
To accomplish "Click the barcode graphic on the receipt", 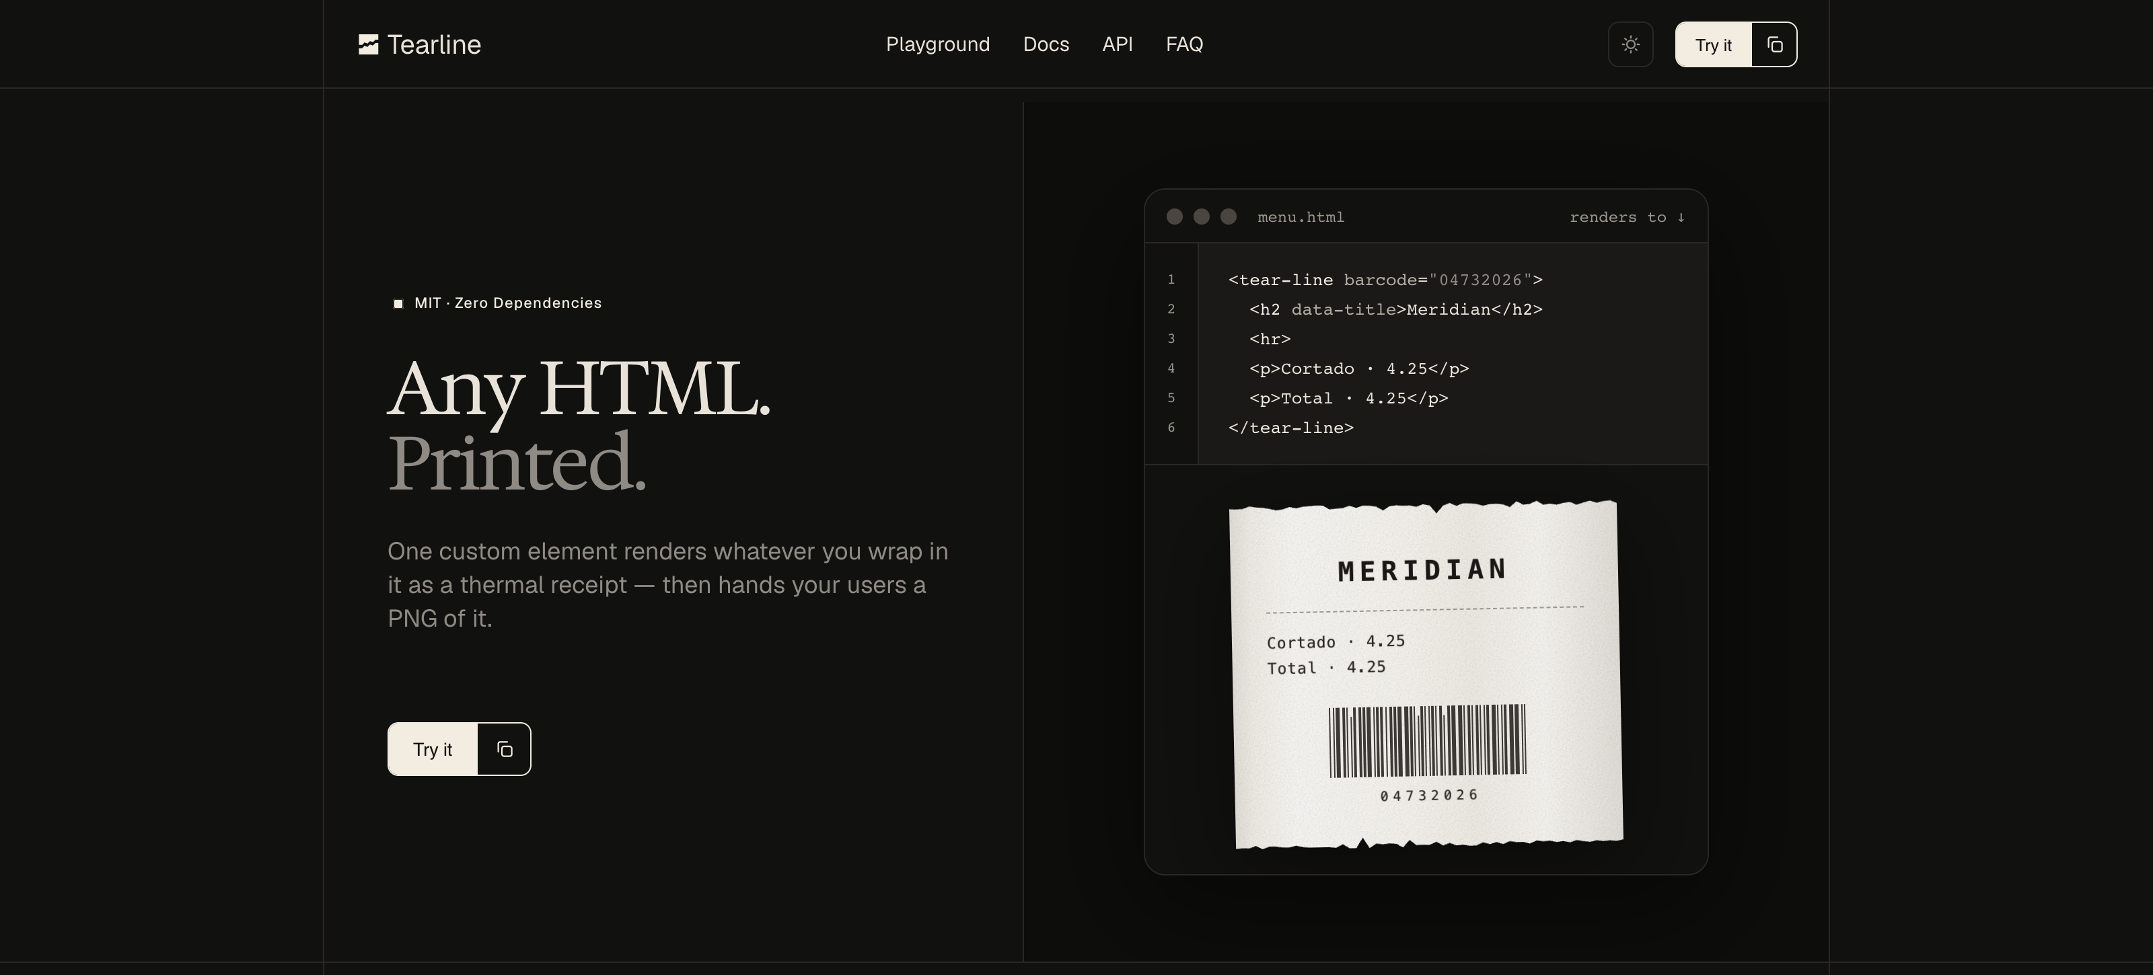I will (1426, 741).
